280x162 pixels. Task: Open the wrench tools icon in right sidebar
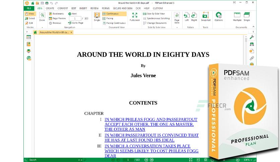[x=252, y=37]
